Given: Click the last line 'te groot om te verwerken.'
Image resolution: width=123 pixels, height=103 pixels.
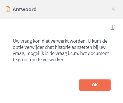Looking at the screenshot, I should [39, 59].
